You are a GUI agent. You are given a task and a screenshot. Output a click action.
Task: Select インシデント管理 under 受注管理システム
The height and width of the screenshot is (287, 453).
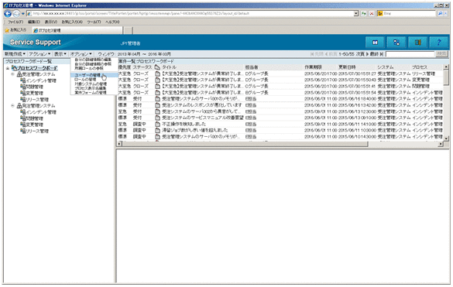point(41,81)
